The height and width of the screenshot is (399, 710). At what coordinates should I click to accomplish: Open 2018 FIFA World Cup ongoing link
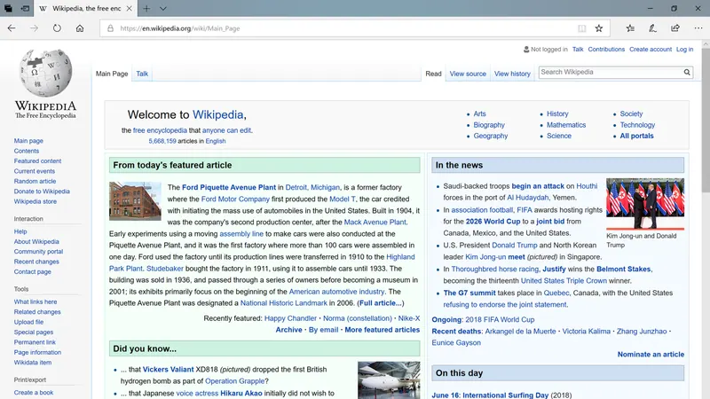(500, 319)
